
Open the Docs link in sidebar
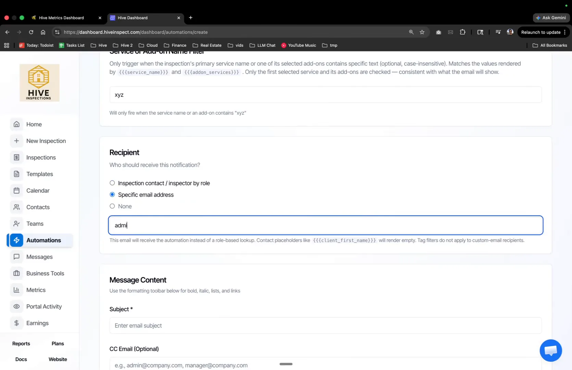click(21, 359)
